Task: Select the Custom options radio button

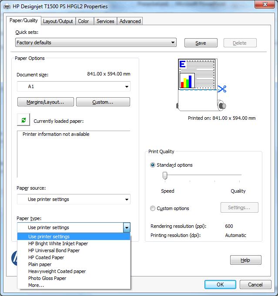Action: (153, 208)
